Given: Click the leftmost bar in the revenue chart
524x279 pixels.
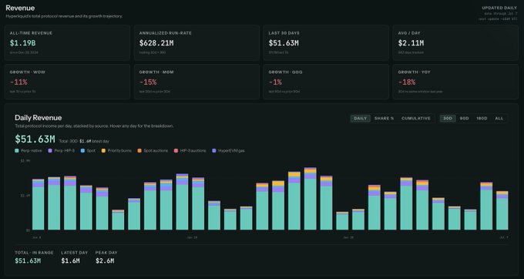Looking at the screenshot, I should coord(38,204).
